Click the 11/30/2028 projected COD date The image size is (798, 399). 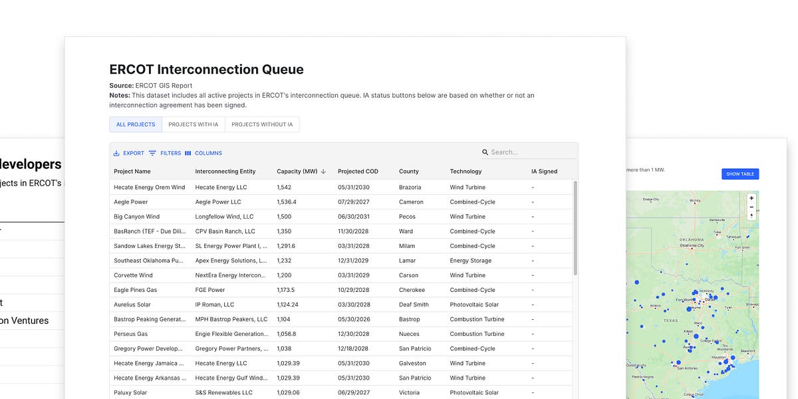click(354, 231)
